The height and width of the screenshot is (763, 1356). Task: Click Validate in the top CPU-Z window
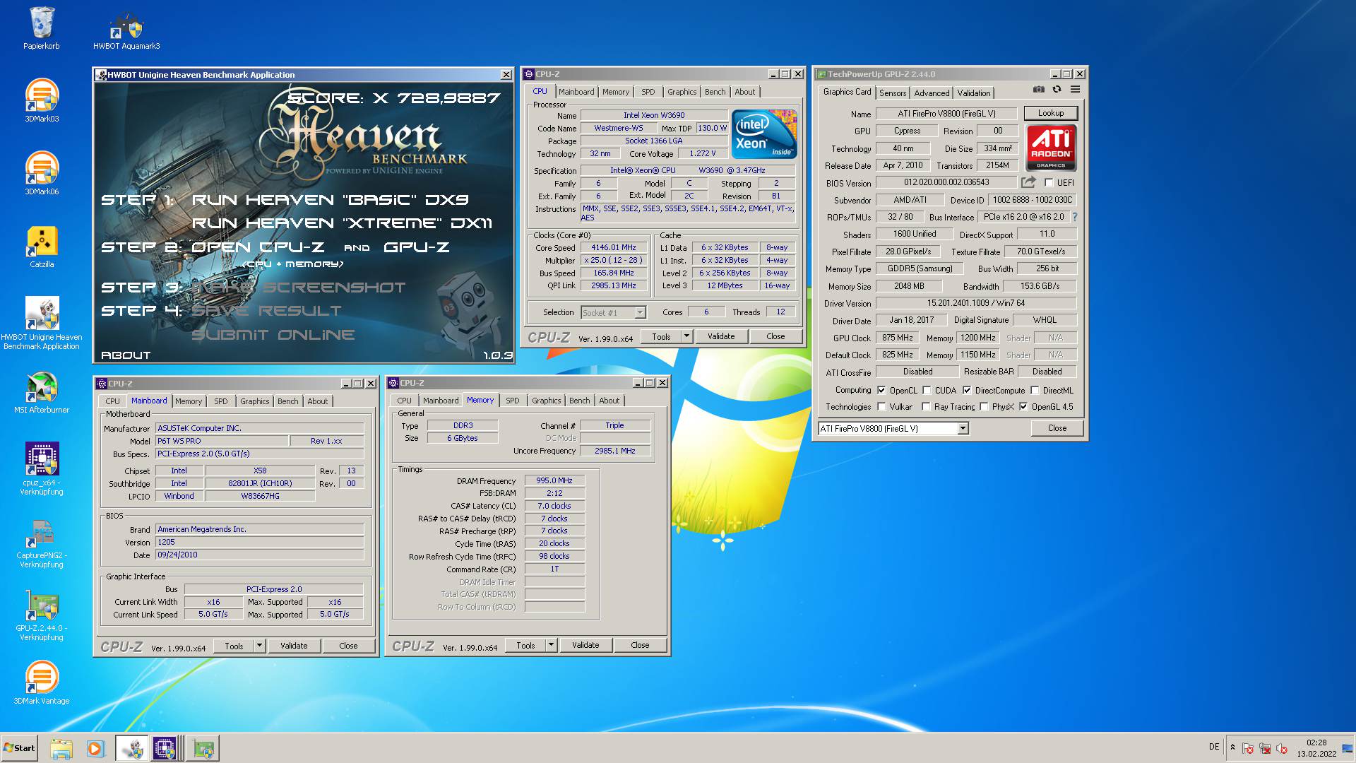pos(721,336)
